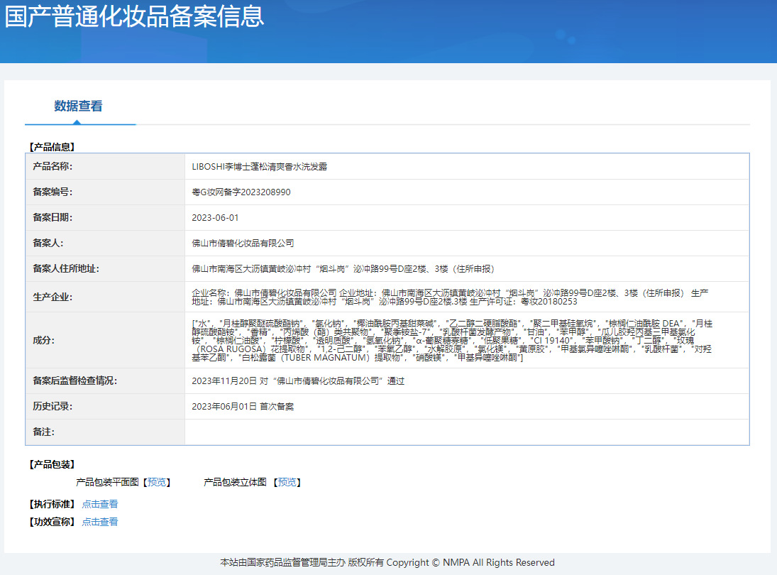Click the 产品包装平面图 label
Screen dimensions: 777x575
[108, 482]
